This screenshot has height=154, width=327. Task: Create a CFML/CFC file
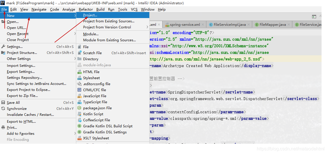[x=113, y=90]
